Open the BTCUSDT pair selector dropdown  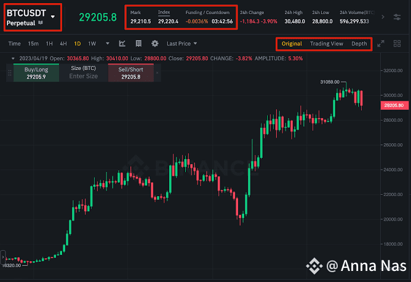pyautogui.click(x=53, y=17)
